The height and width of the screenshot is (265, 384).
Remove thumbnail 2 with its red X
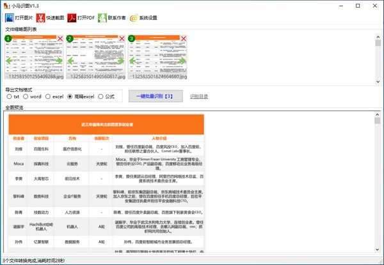tap(122, 38)
